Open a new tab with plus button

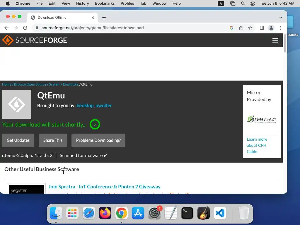pyautogui.click(x=104, y=18)
